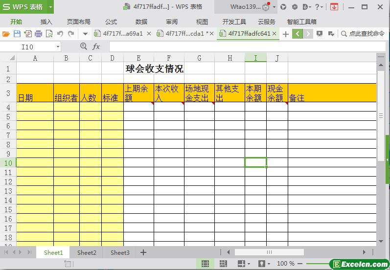Click the Name Box showing I10
Screen dimensions: 390x270
point(27,47)
